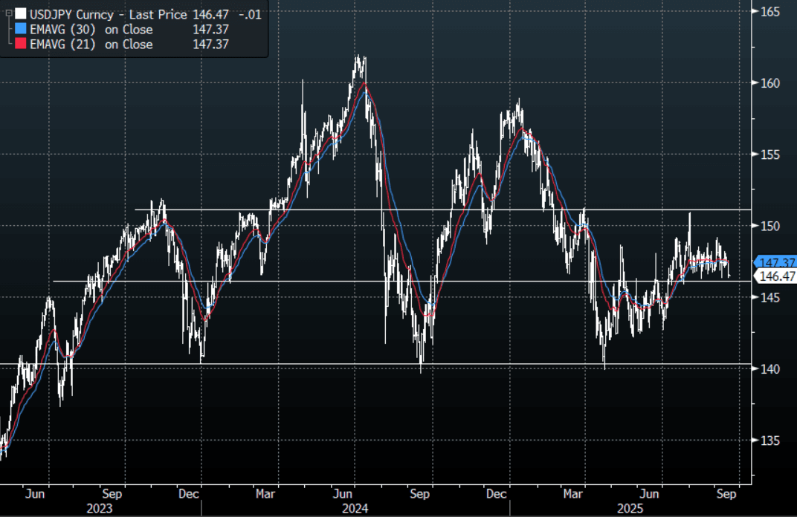Click the blue 147.37 price tag on axis
This screenshot has height=517, width=797.
(x=775, y=262)
